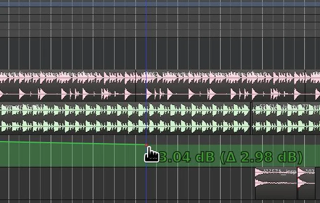Viewport: 320px width, 203px height.
Task: Click the red gain automation control point
Action: (x=147, y=146)
